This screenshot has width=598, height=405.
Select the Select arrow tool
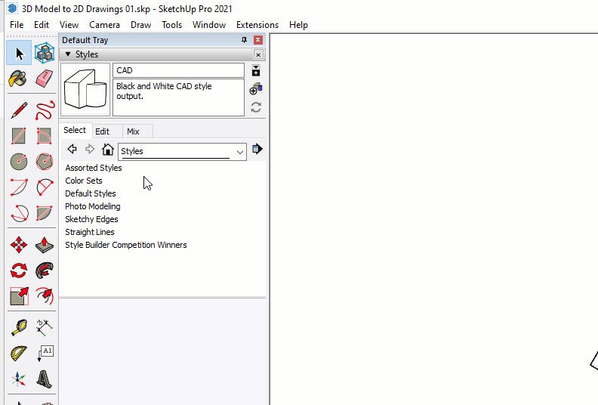pyautogui.click(x=19, y=53)
